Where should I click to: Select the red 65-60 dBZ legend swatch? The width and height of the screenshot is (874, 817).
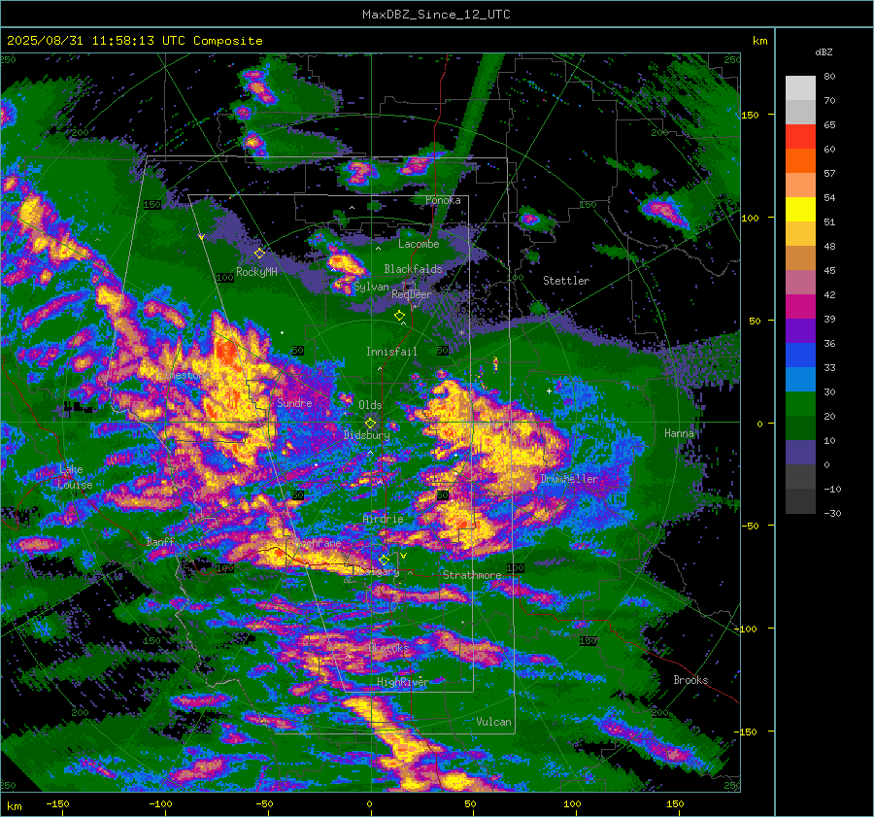click(800, 137)
